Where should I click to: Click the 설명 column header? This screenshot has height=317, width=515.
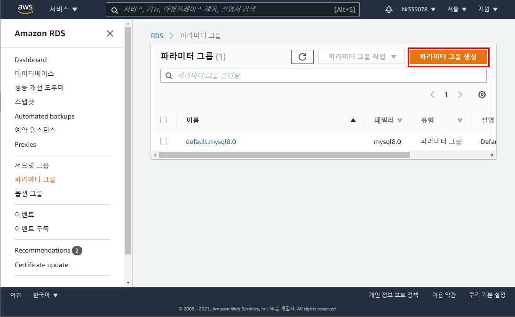click(x=487, y=120)
